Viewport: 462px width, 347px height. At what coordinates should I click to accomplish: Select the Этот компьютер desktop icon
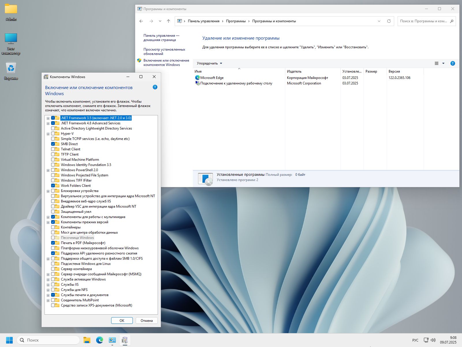click(11, 43)
